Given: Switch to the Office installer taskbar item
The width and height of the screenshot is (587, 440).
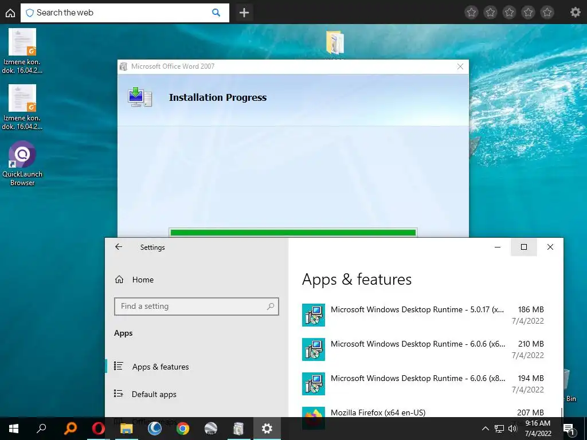Looking at the screenshot, I should tap(239, 429).
